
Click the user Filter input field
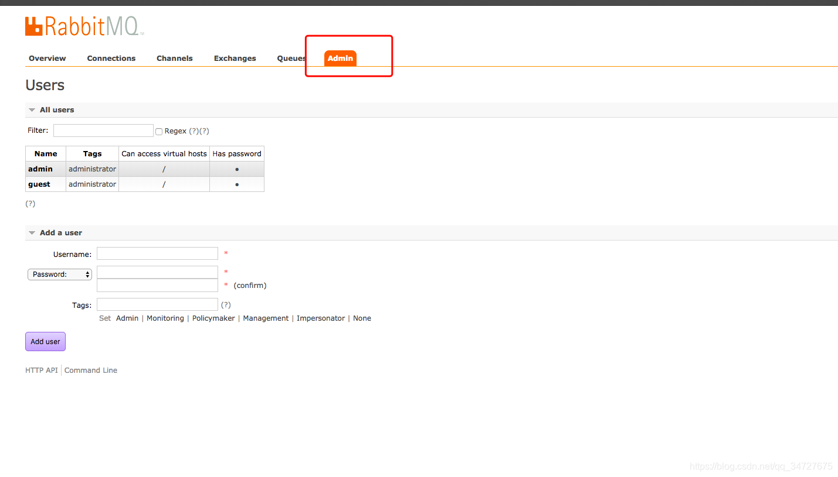point(103,131)
